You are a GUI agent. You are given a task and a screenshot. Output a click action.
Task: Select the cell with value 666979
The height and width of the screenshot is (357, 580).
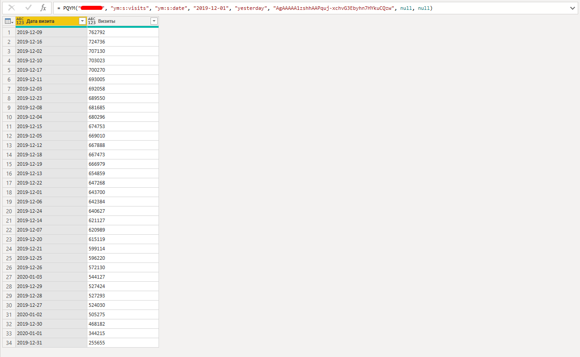coord(123,164)
